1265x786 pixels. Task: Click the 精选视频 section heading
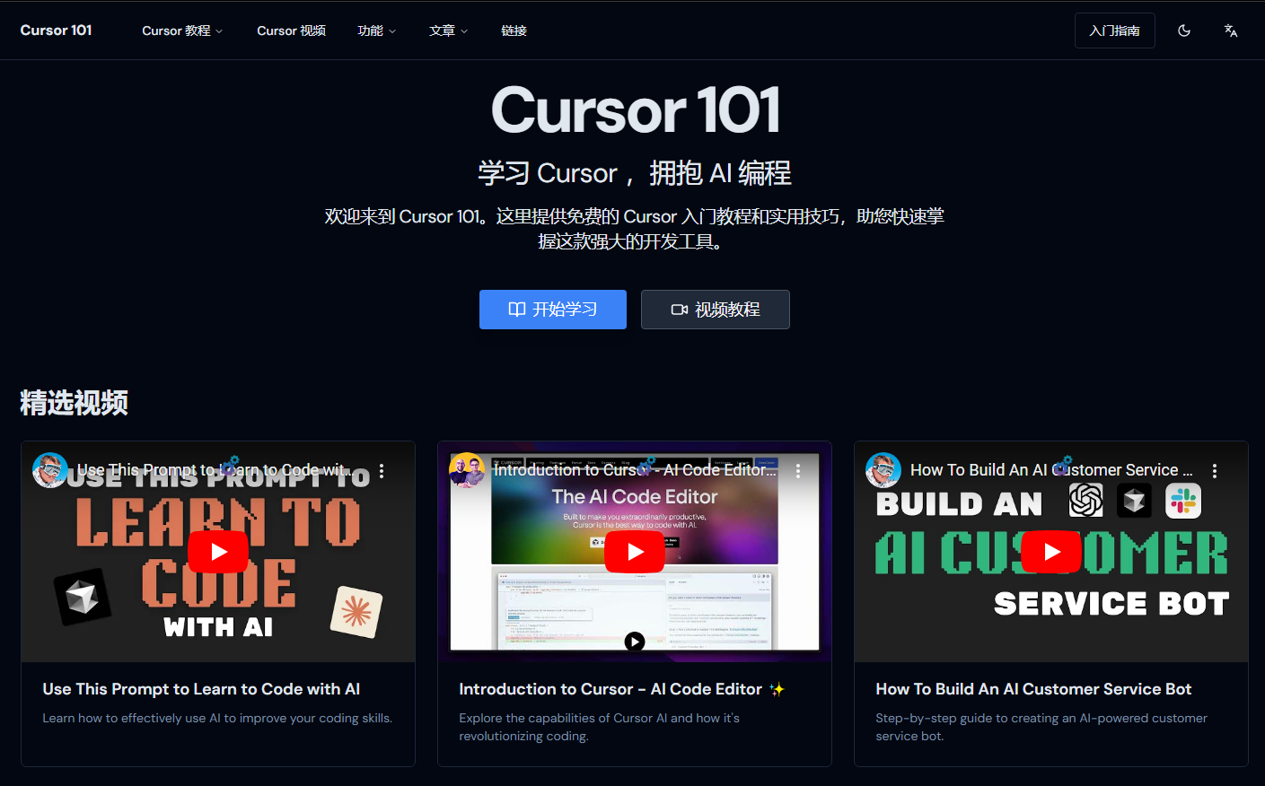click(74, 403)
